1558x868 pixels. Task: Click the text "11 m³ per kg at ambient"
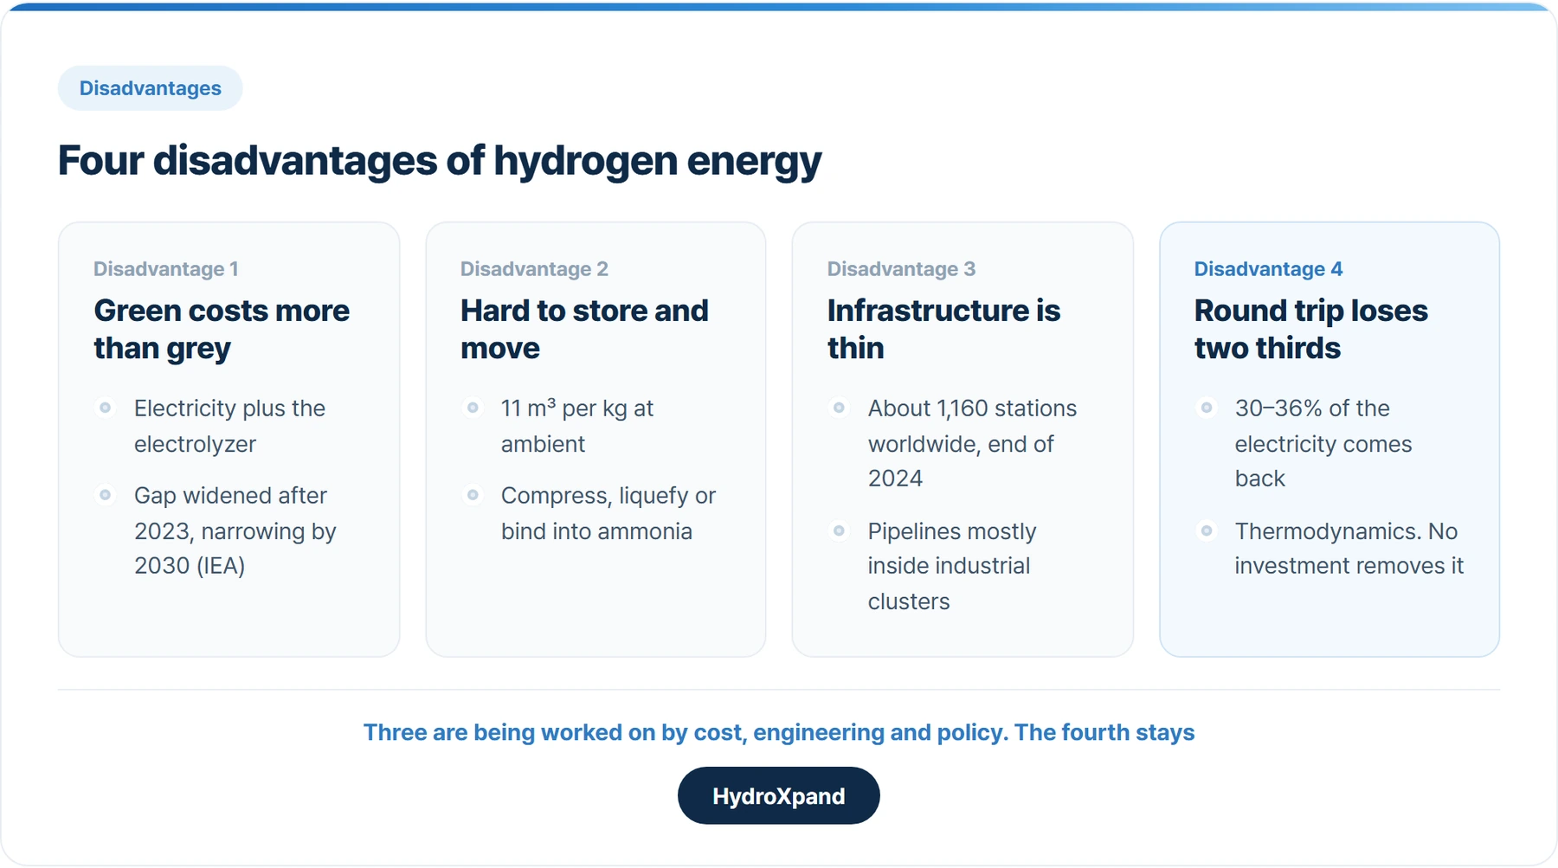pyautogui.click(x=577, y=426)
